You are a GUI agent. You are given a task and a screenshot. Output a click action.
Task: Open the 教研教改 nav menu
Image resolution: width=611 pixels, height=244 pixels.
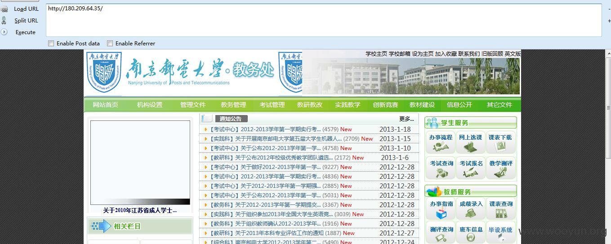[310, 105]
